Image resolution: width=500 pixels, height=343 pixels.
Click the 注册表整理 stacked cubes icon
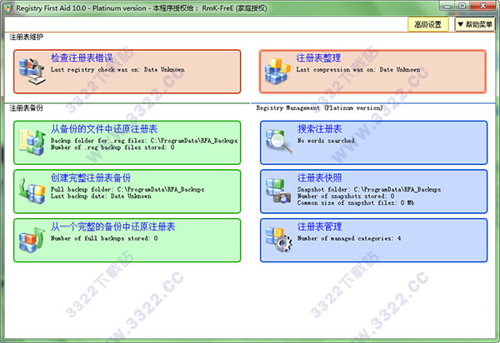pyautogui.click(x=277, y=72)
